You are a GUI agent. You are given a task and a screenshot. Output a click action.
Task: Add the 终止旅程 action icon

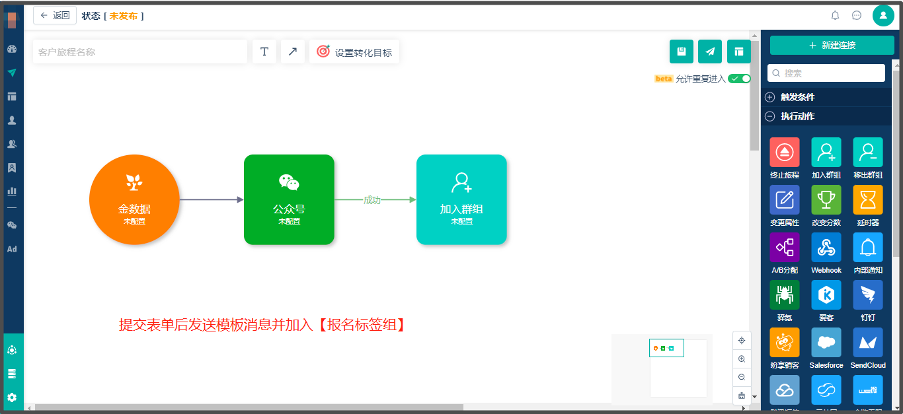(x=785, y=153)
